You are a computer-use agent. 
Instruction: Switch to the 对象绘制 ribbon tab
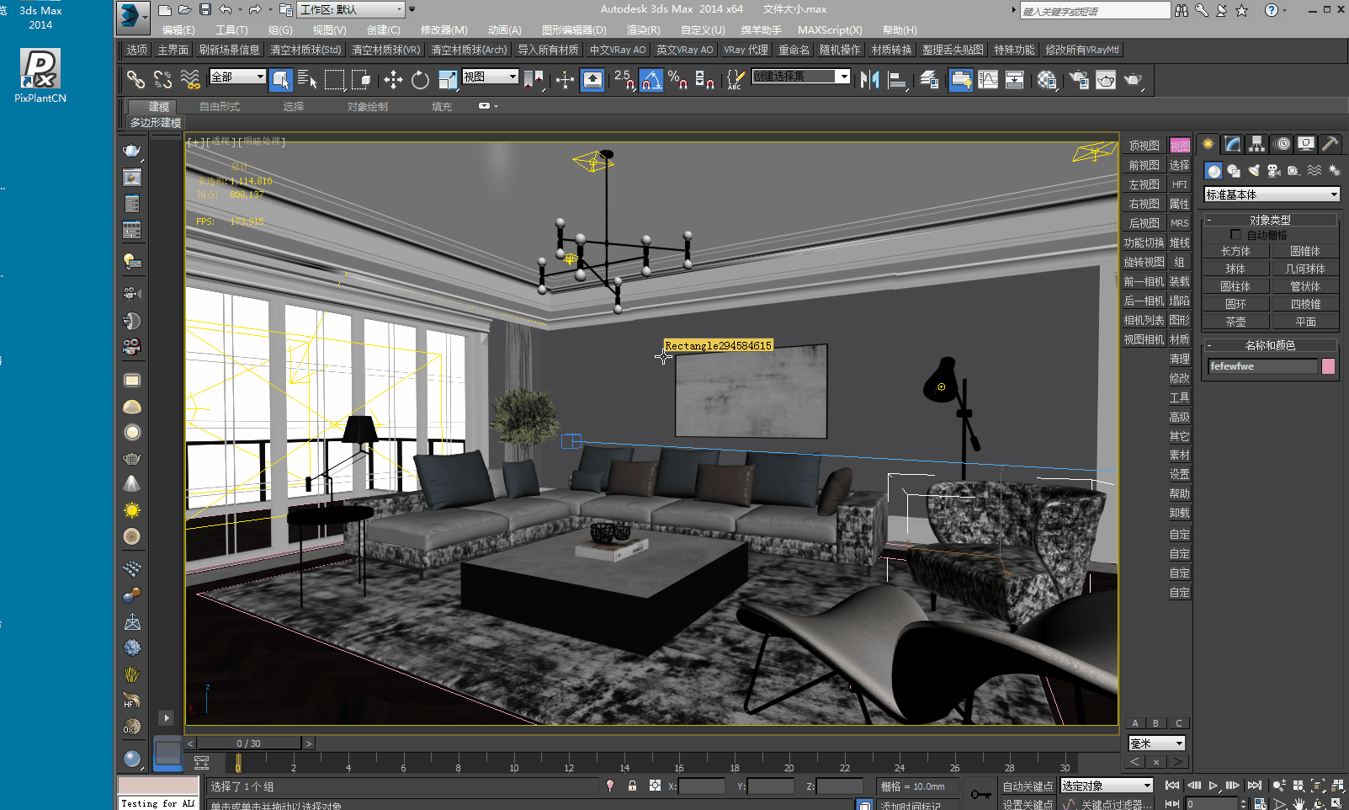coord(368,107)
